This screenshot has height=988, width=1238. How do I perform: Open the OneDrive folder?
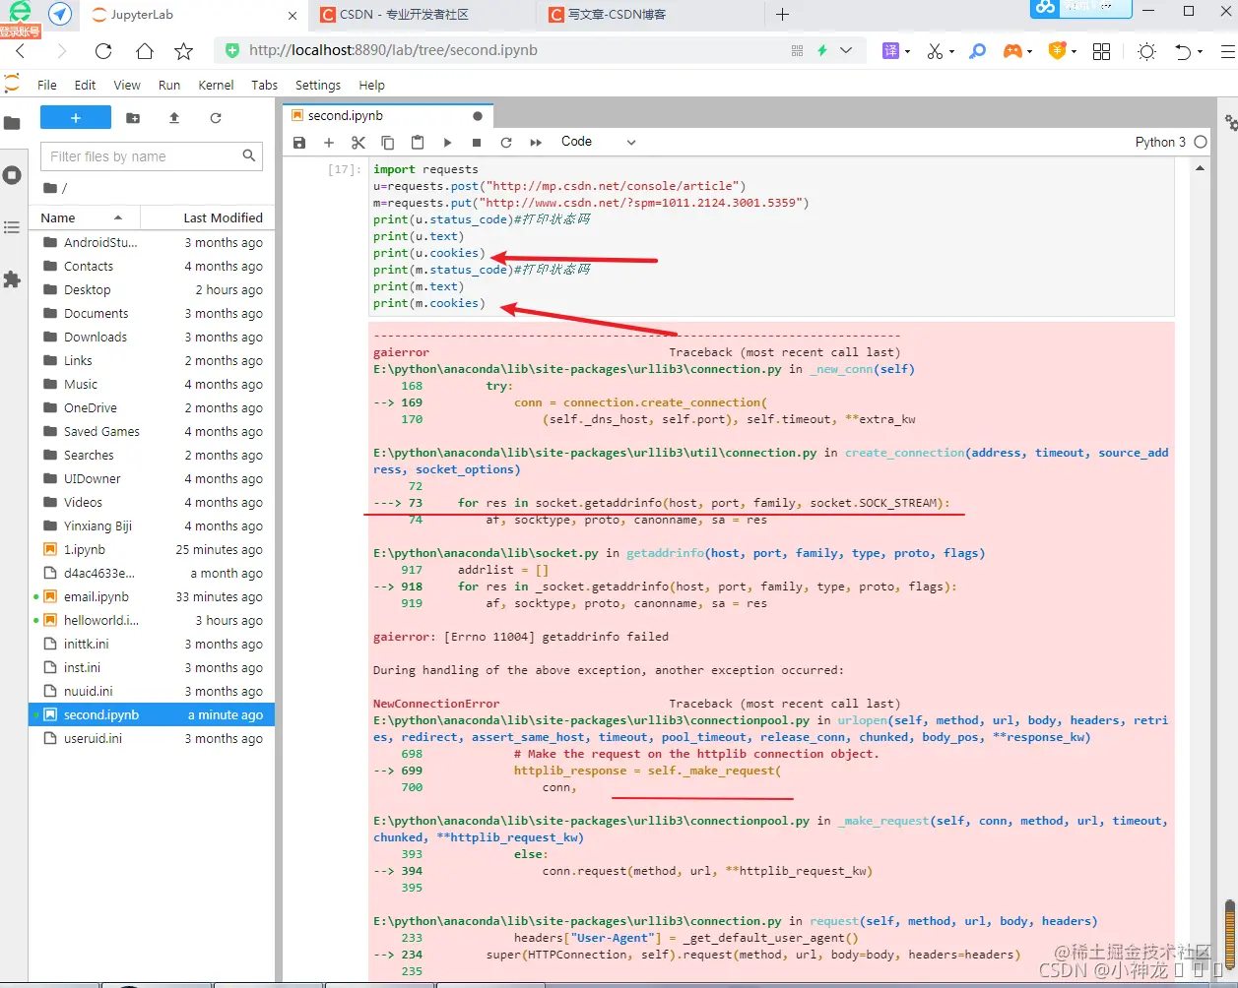[x=152, y=407]
